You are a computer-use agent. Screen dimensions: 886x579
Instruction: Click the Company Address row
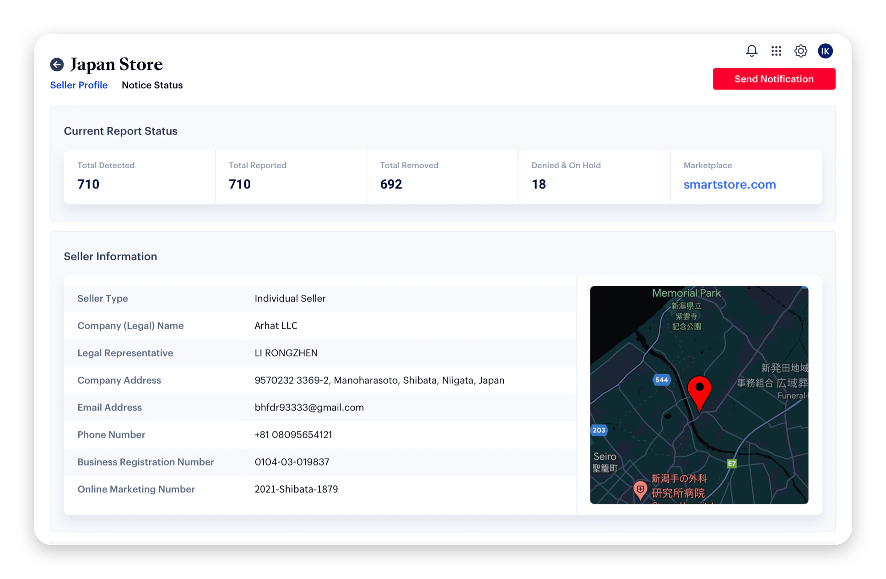tap(320, 380)
